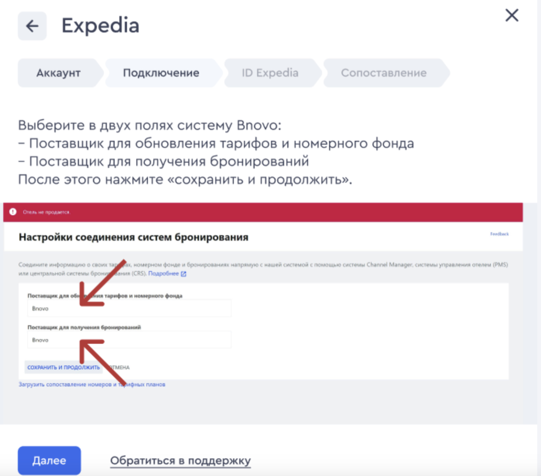Click СОХРАНИТЬ И ПРОДОЛЖИТЬ button
This screenshot has width=541, height=476.
click(64, 367)
